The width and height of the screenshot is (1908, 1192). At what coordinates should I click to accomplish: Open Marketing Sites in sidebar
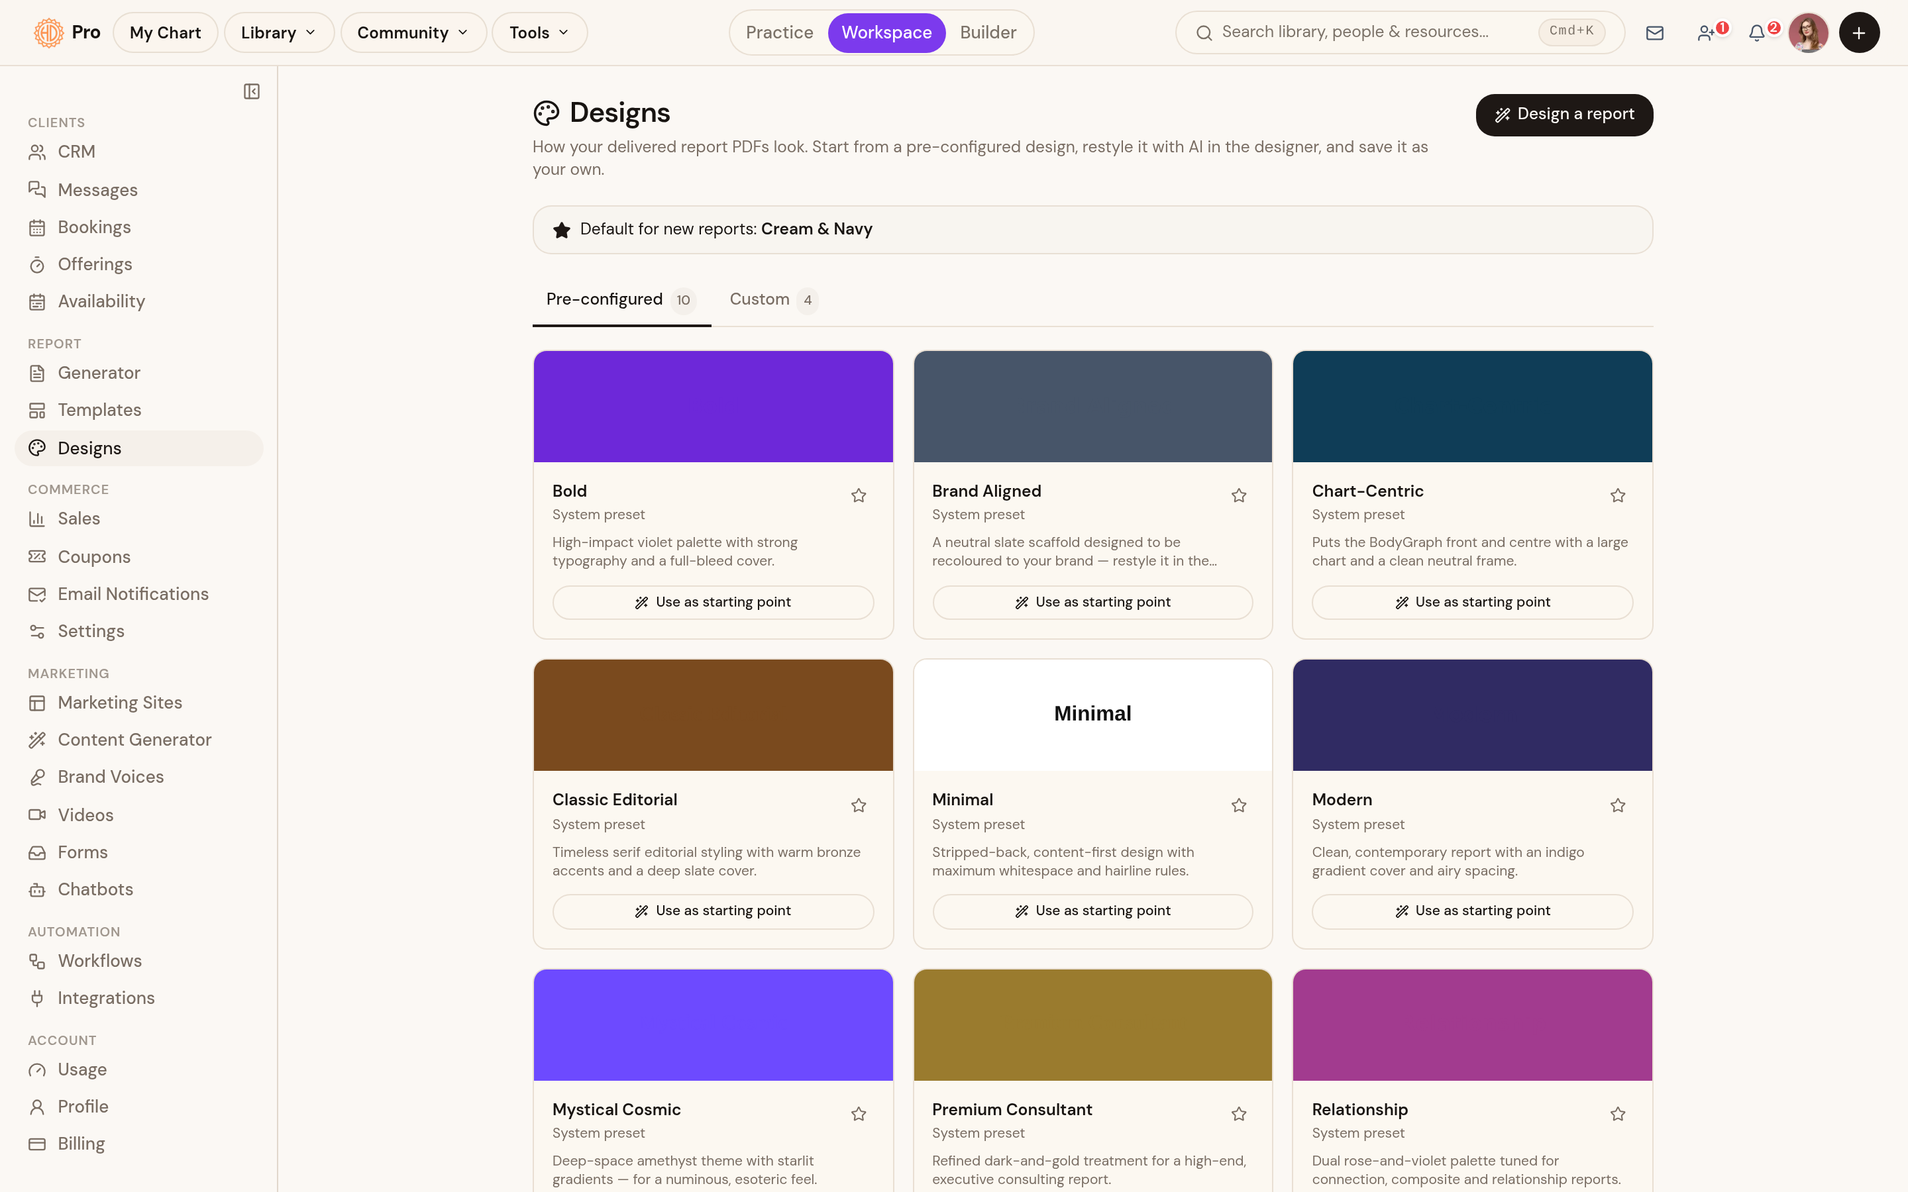[138, 703]
